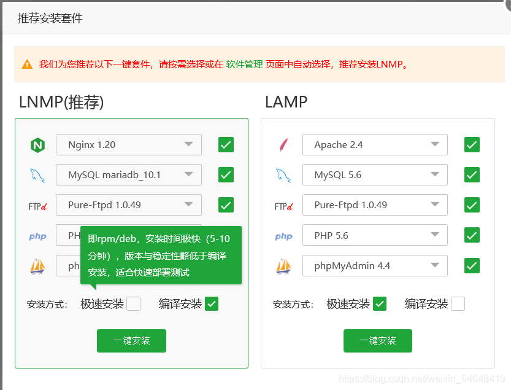
Task: Uncheck the Apache 2.4 checkbox
Action: pos(472,145)
